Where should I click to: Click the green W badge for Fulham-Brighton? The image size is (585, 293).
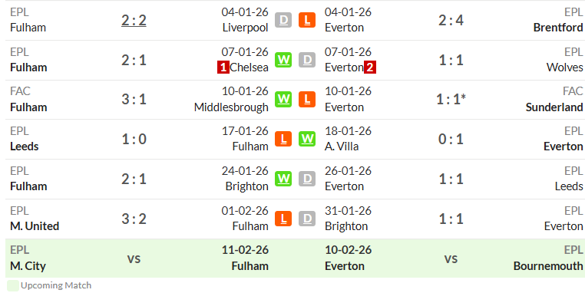pos(283,179)
